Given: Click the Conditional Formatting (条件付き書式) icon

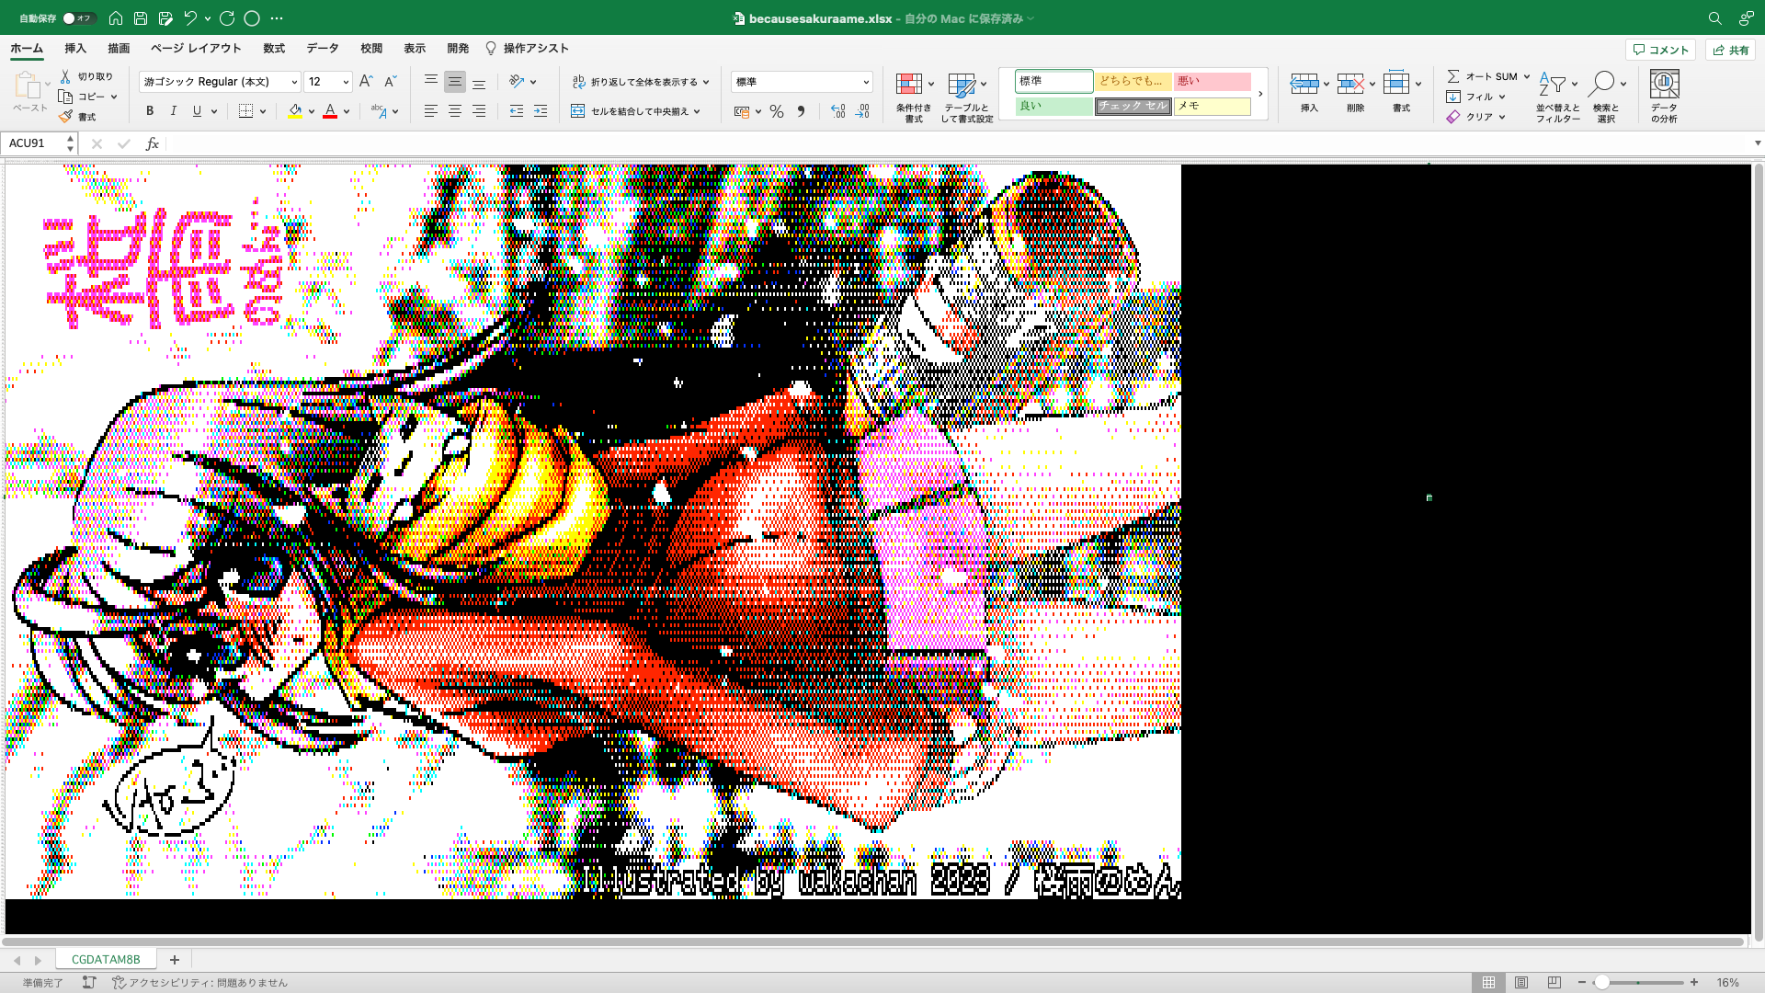Looking at the screenshot, I should (x=909, y=84).
